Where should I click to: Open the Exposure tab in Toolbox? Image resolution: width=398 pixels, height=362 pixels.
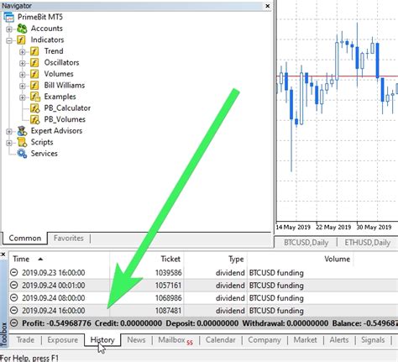coord(62,339)
